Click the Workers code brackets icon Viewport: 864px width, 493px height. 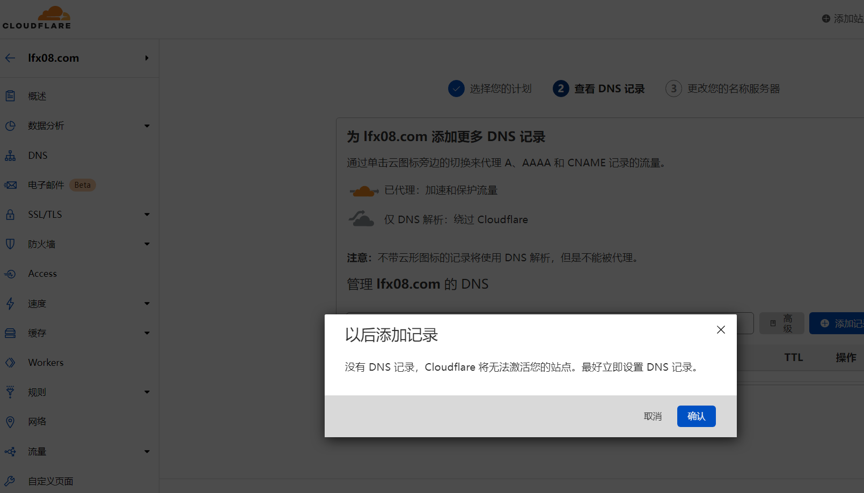(x=10, y=363)
